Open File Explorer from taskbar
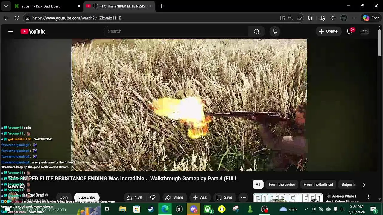Image resolution: width=383 pixels, height=215 pixels. click(122, 209)
